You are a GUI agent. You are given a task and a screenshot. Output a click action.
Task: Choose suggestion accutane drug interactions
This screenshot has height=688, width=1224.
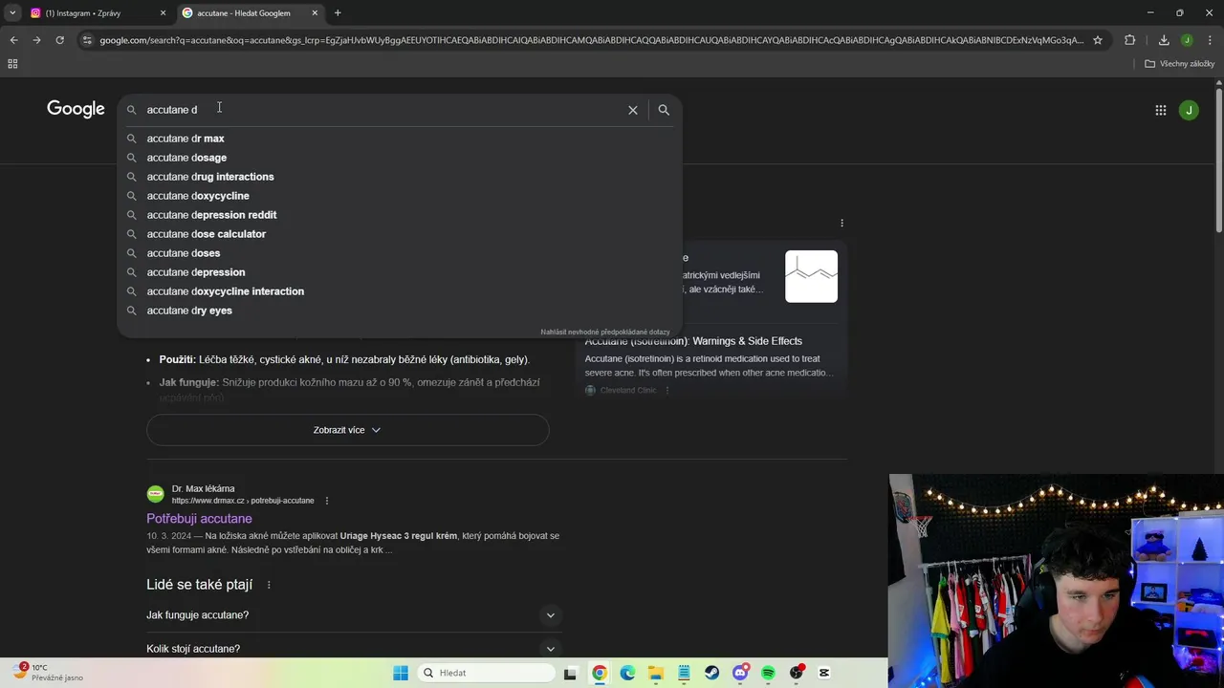[x=210, y=177]
